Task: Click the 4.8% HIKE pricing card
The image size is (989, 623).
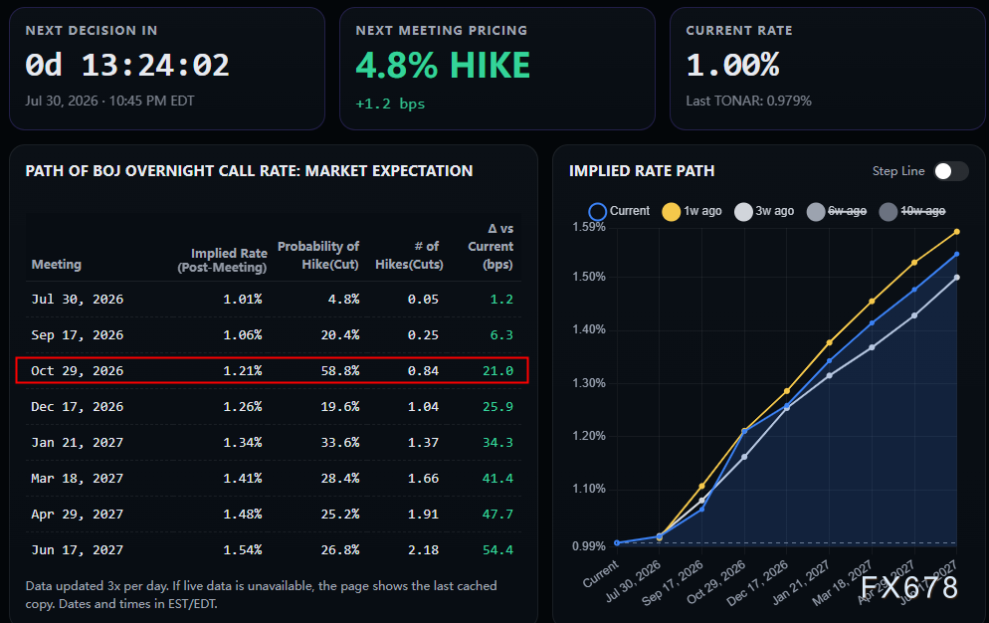Action: [497, 69]
